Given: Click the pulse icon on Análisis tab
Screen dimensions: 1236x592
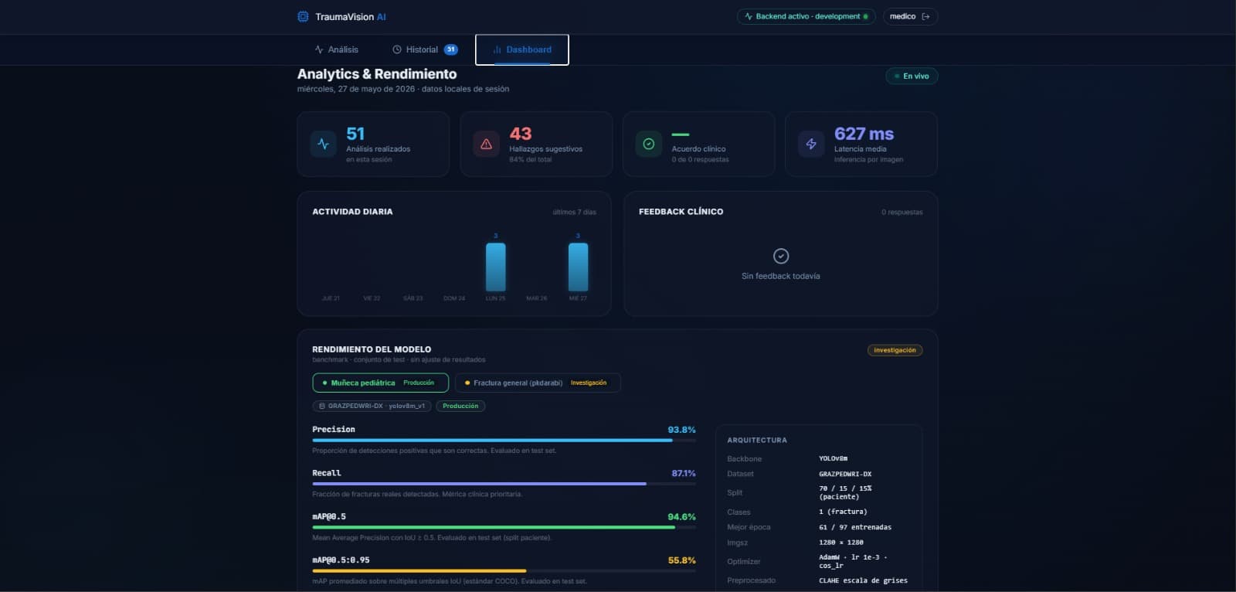Looking at the screenshot, I should click(x=319, y=49).
